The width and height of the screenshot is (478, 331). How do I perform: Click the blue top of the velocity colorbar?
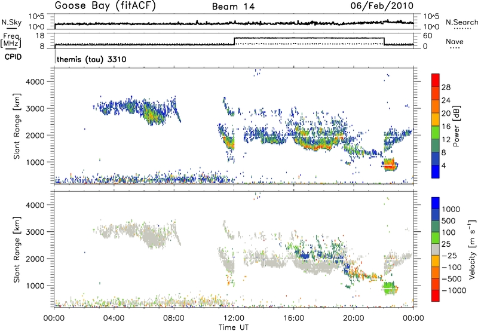(436, 203)
